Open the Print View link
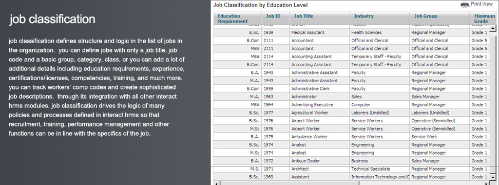 (x=482, y=4)
